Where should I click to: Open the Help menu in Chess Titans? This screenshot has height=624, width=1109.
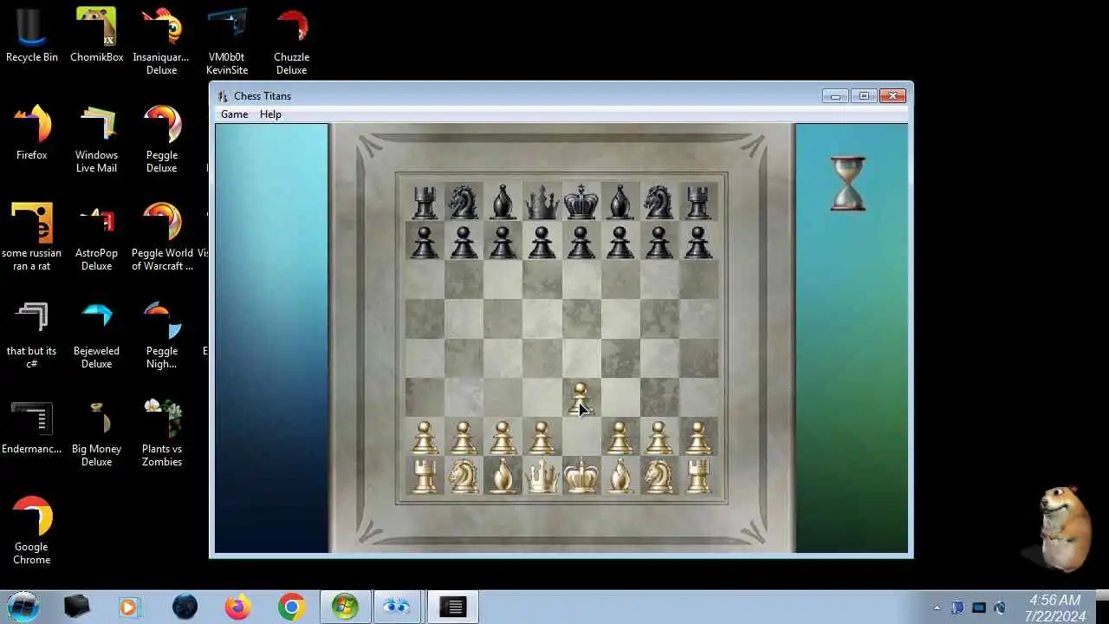click(270, 114)
